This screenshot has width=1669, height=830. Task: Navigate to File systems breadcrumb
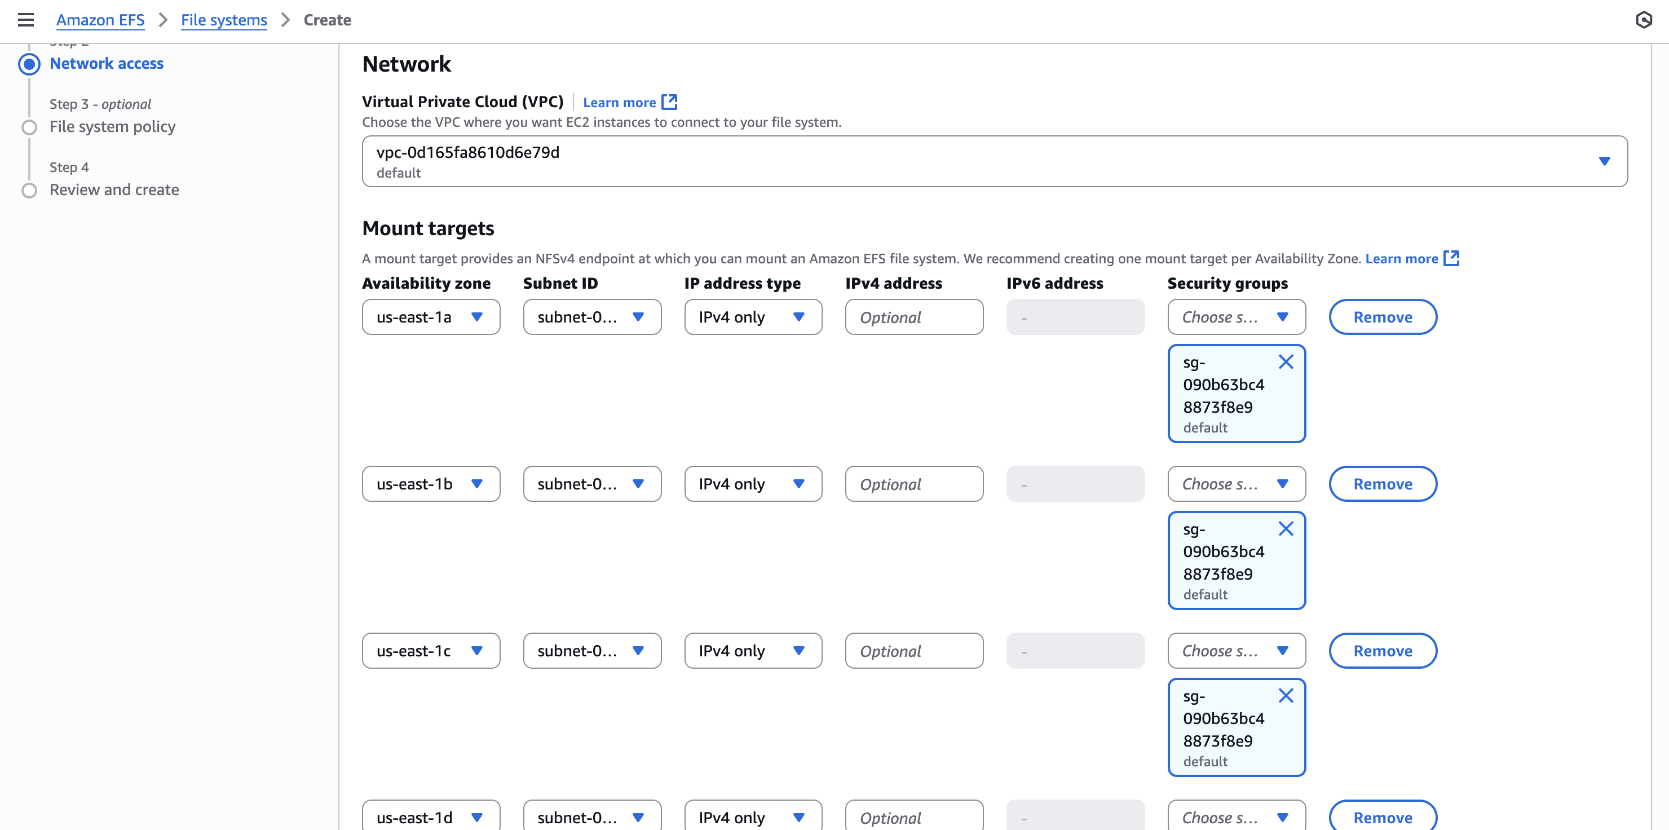[x=223, y=20]
